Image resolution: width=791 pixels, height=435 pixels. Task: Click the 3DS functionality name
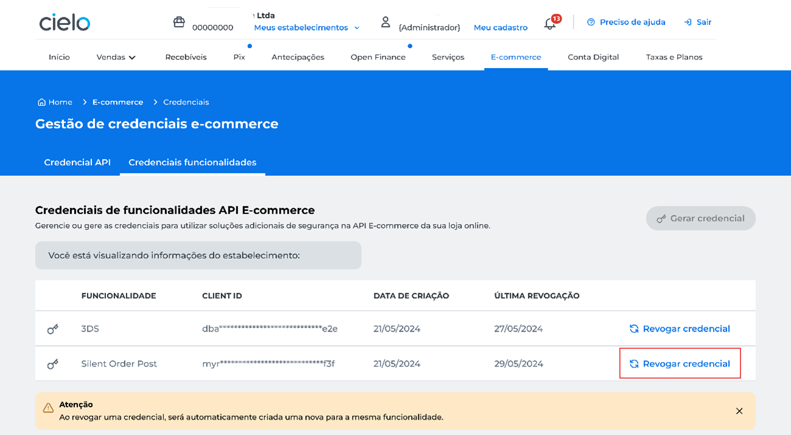point(90,329)
